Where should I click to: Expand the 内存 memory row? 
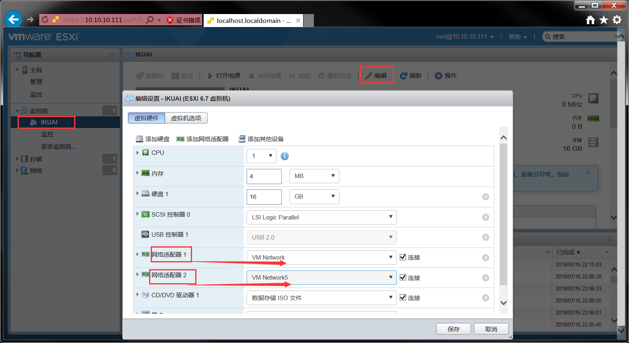(x=138, y=173)
